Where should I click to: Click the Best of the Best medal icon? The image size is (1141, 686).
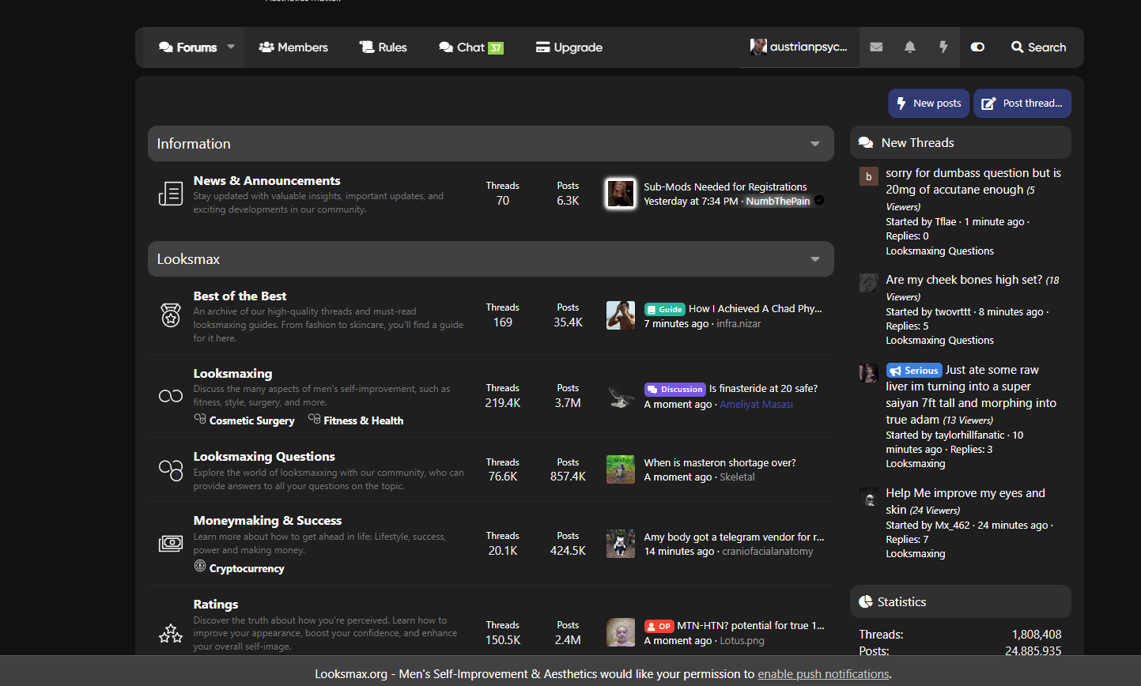coord(171,315)
